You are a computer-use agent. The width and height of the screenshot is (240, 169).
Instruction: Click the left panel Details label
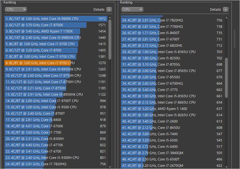click(x=99, y=10)
